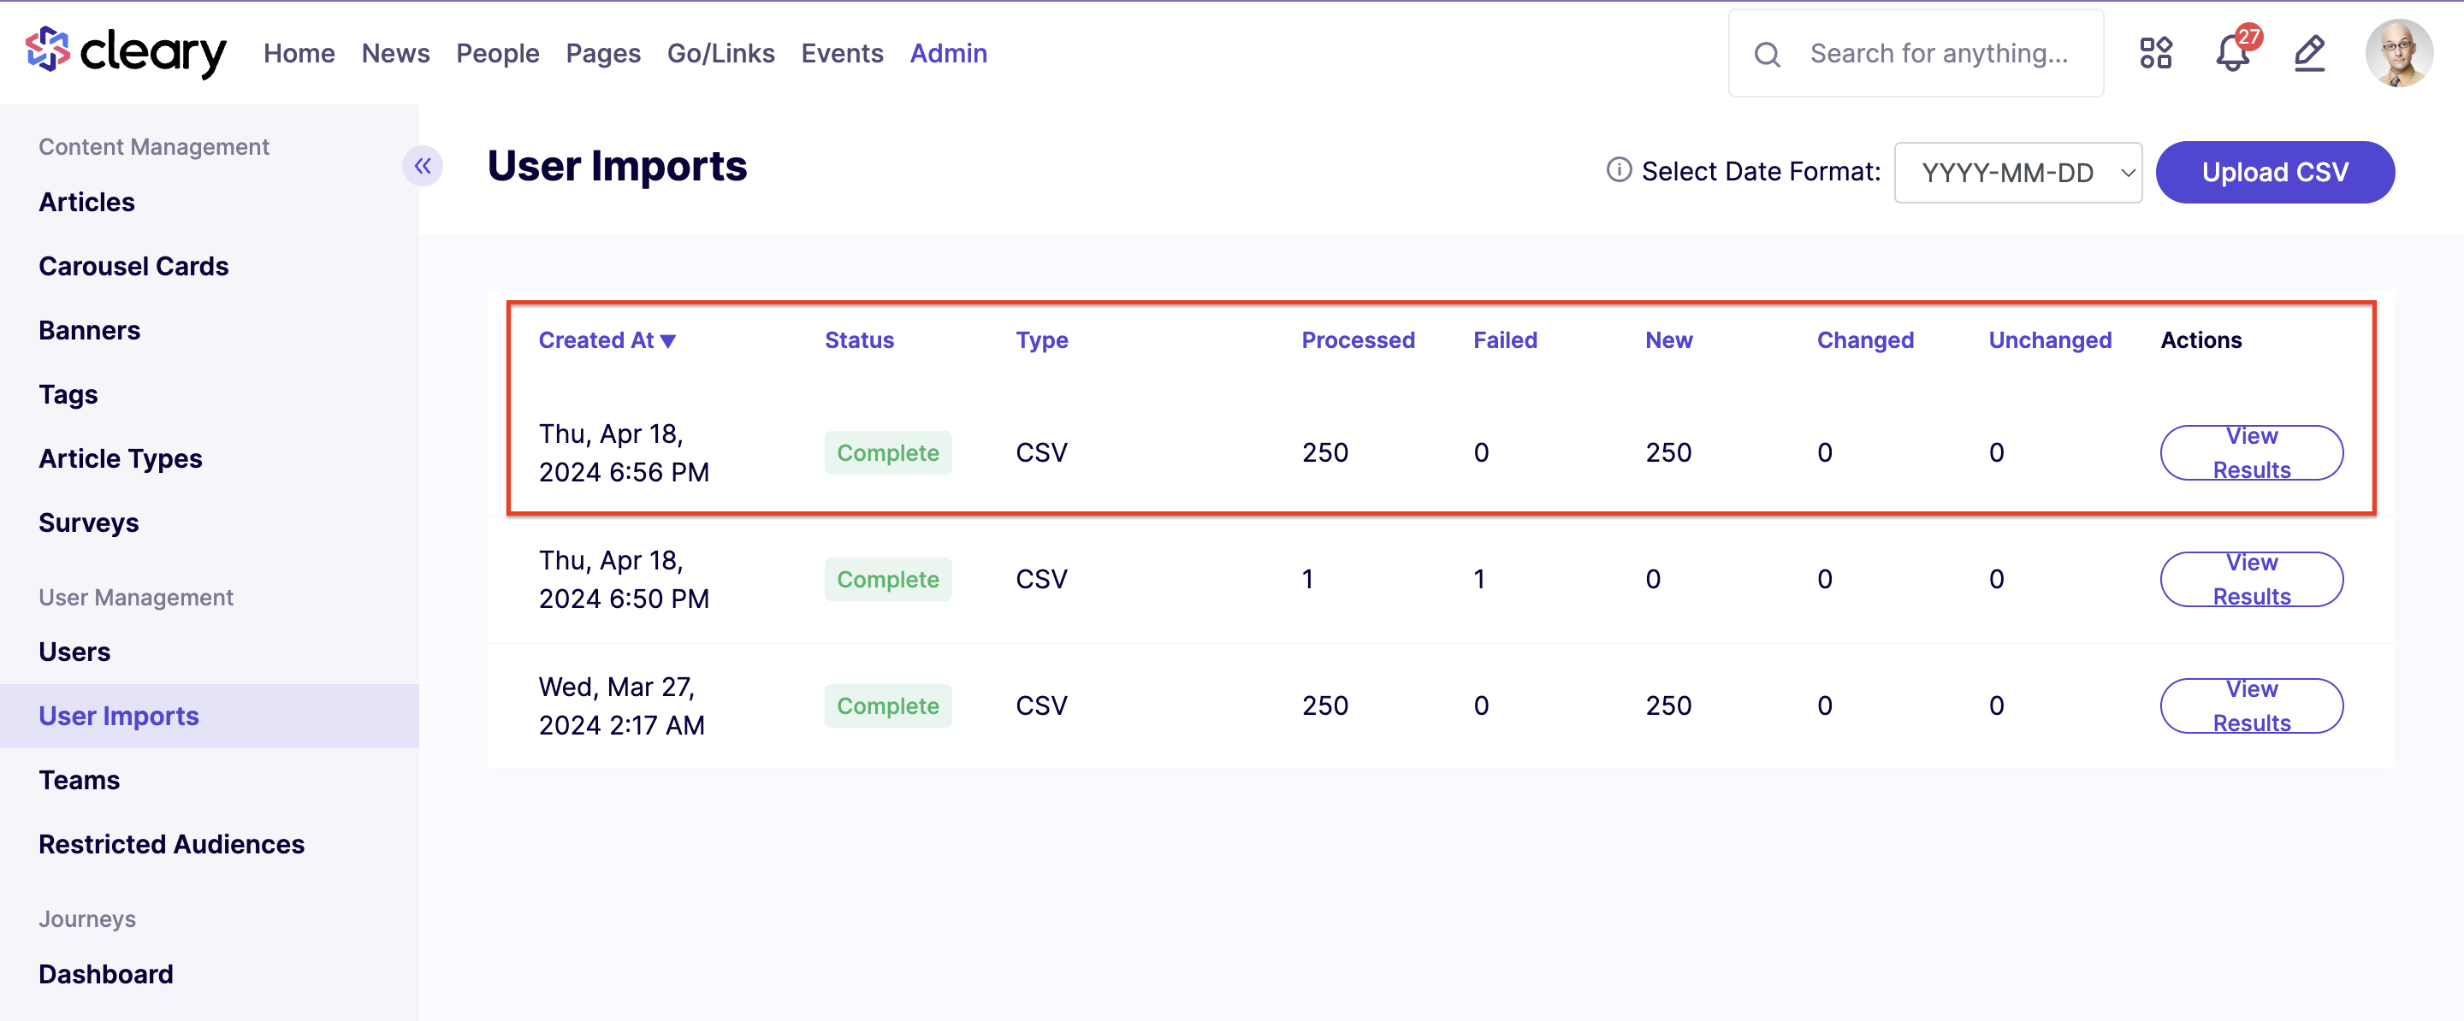The height and width of the screenshot is (1021, 2464).
Task: Click Select Date Format label
Action: pyautogui.click(x=1761, y=172)
